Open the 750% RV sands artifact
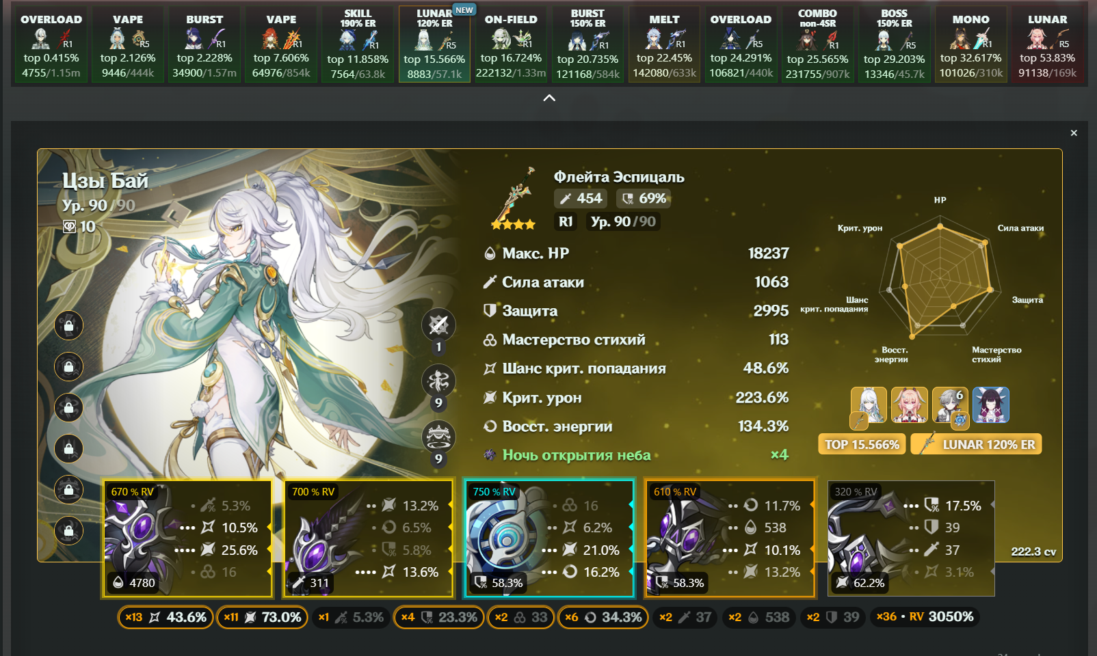 point(549,538)
